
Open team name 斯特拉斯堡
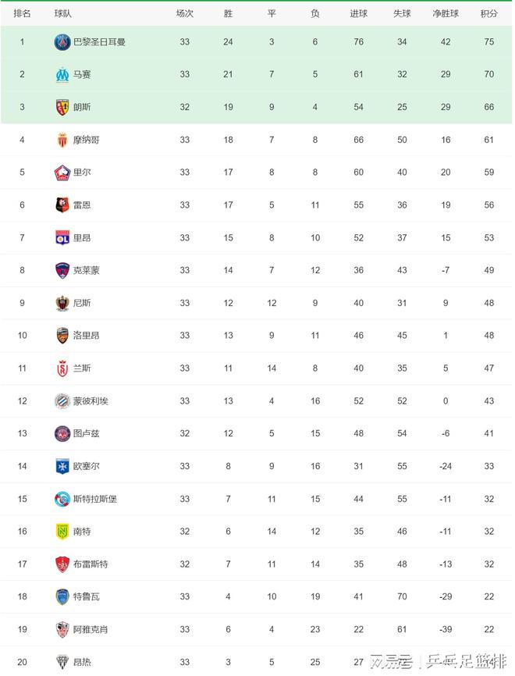[x=95, y=498]
